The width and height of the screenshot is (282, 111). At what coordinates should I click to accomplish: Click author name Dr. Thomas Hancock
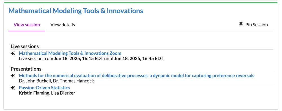[73, 81]
